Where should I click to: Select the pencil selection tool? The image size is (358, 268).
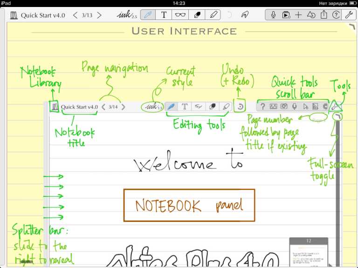213,15
